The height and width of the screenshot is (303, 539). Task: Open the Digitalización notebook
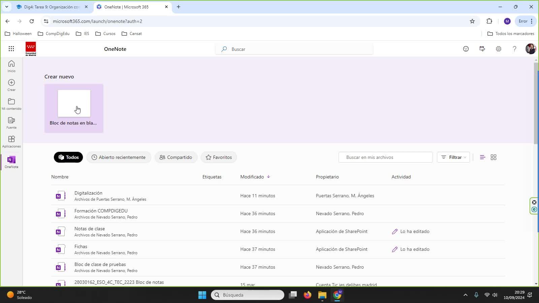pos(88,193)
